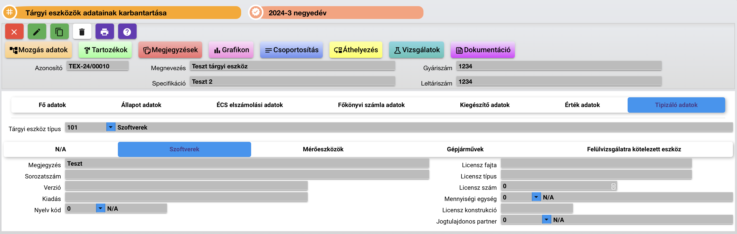Select the Mérőeszközök sub-tab
This screenshot has height=234, width=737.
click(323, 149)
